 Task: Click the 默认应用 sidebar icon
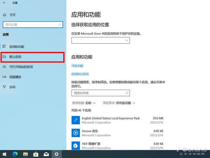point(4,57)
